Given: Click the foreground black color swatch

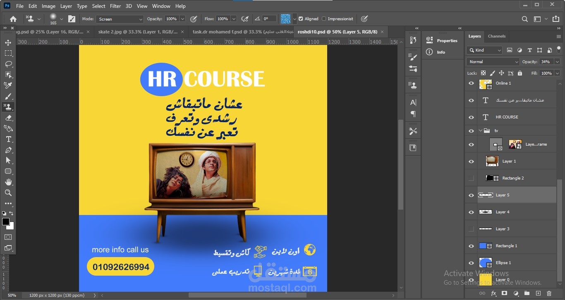Looking at the screenshot, I should (6, 222).
